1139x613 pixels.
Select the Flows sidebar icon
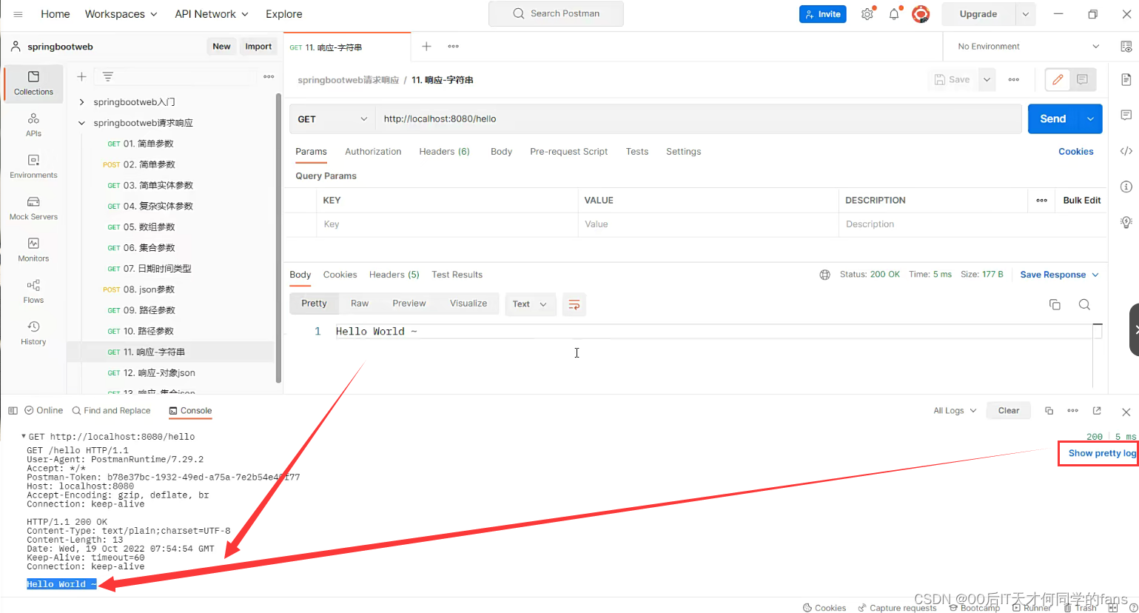(x=33, y=291)
